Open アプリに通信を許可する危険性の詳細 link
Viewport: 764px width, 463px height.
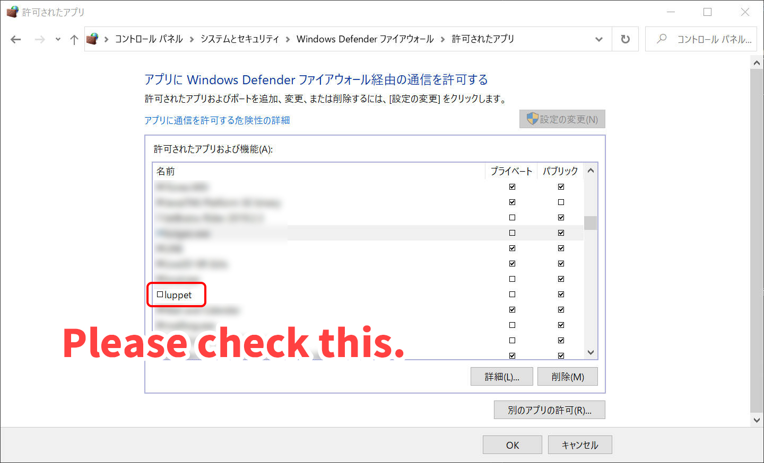(217, 120)
